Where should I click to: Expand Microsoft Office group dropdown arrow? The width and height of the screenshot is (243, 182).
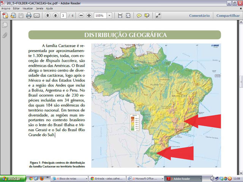click(x=162, y=179)
